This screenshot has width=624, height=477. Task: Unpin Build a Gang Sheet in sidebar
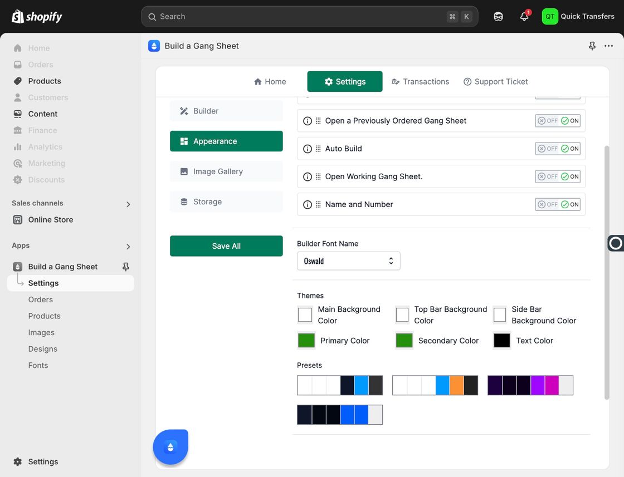click(x=126, y=267)
